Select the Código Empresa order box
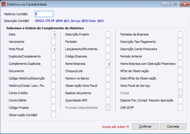Screen dimensions: 190x134 108,56
